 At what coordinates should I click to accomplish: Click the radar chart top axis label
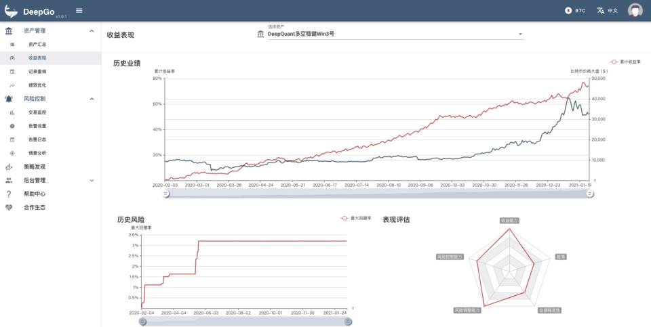(509, 221)
